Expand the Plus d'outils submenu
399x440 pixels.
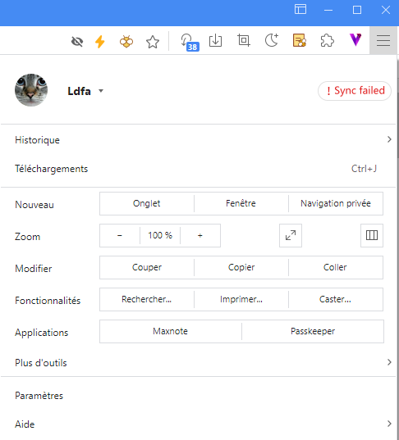pos(198,362)
